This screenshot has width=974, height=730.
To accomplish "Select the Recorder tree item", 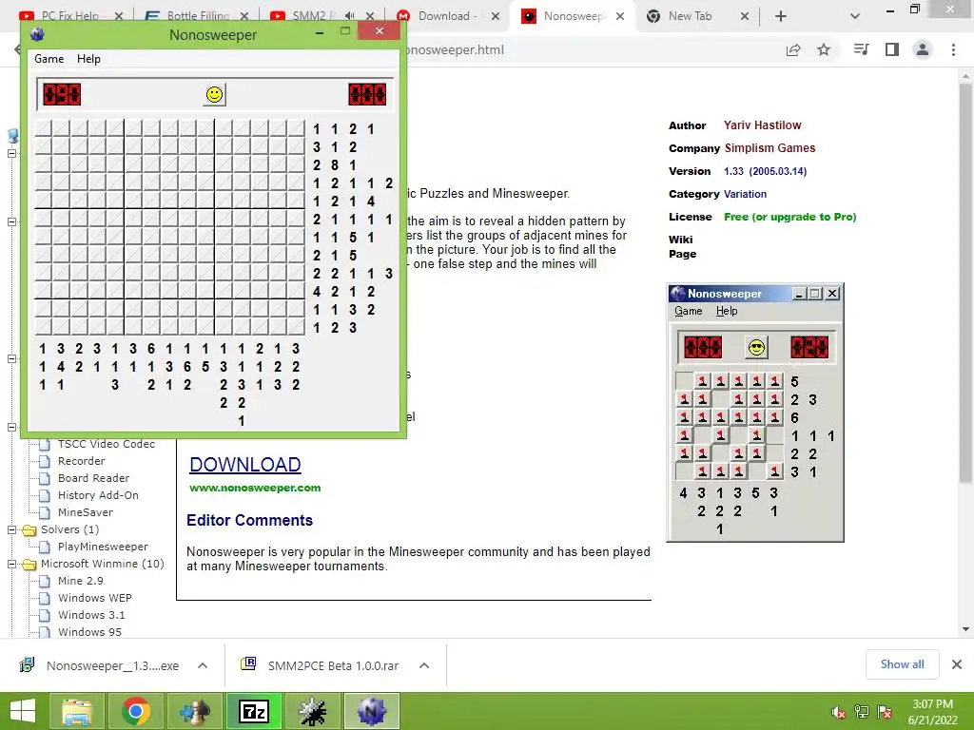I will [82, 461].
